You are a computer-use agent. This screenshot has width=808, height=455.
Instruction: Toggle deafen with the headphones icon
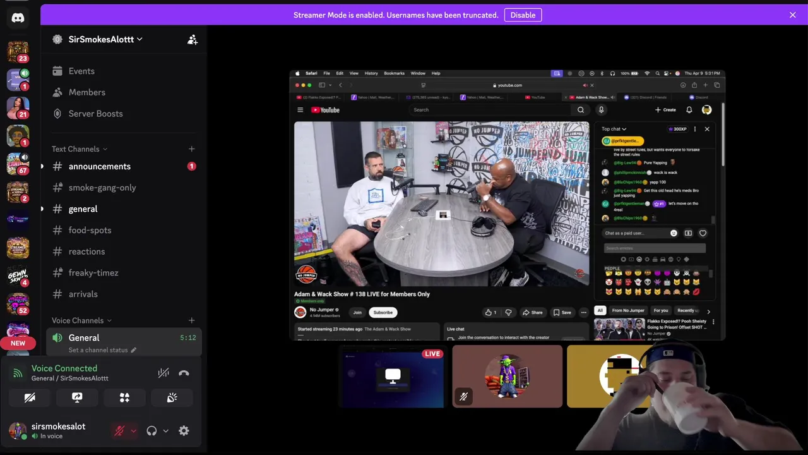pyautogui.click(x=151, y=431)
